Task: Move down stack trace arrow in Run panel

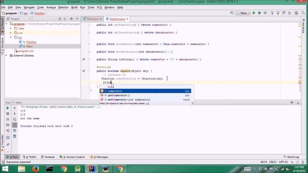Action: [14, 113]
